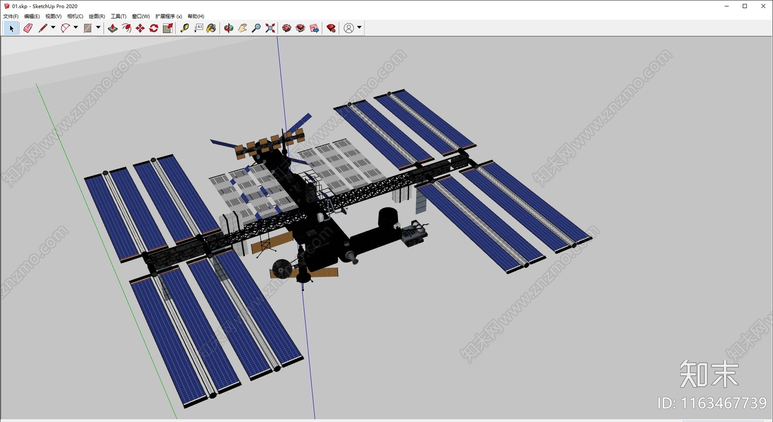The image size is (773, 422).
Task: Pick the Tape Measure tool
Action: [x=185, y=28]
